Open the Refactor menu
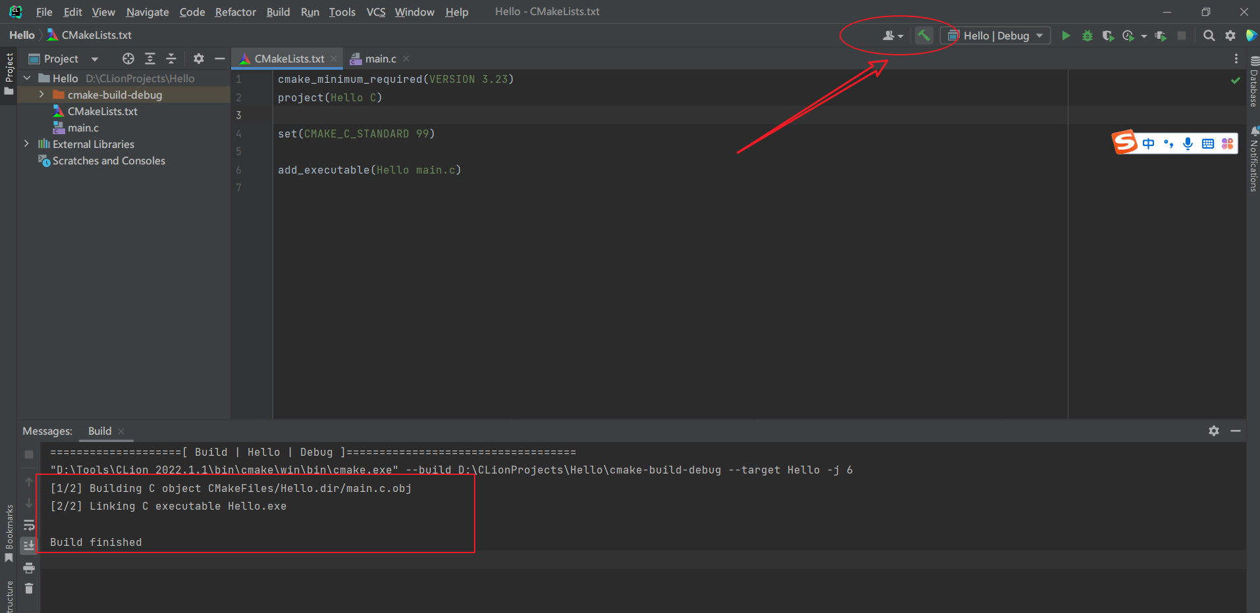Viewport: 1260px width, 613px height. point(235,12)
